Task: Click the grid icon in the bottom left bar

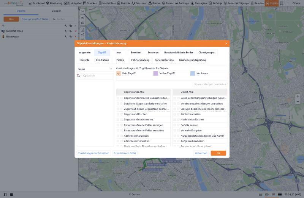Action: [11, 195]
